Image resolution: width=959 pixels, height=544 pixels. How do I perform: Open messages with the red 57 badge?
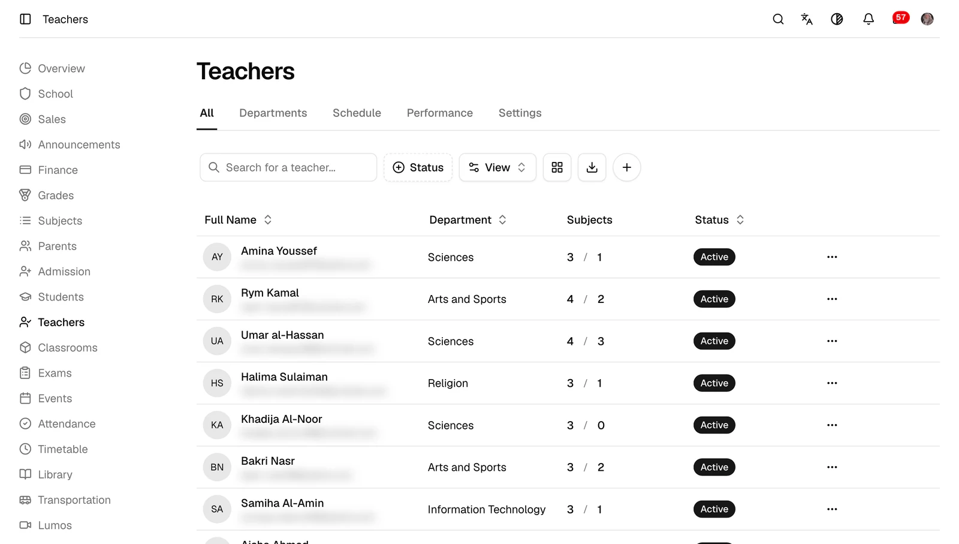click(900, 18)
